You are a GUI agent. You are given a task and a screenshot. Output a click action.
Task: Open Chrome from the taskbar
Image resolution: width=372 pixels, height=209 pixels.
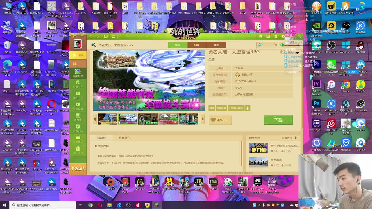coord(90,205)
